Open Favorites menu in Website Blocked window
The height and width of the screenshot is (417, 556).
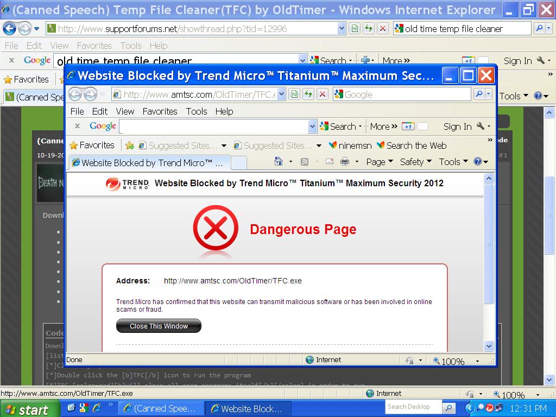pyautogui.click(x=160, y=111)
